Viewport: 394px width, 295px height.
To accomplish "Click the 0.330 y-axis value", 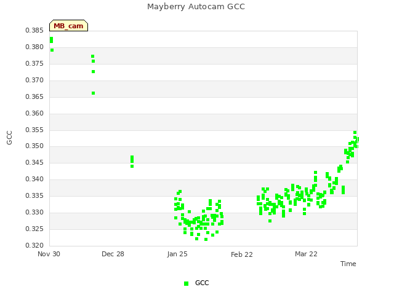I will click(x=34, y=213).
